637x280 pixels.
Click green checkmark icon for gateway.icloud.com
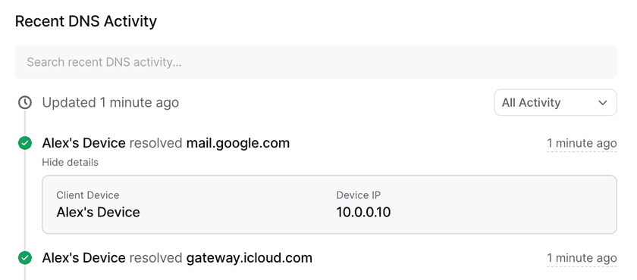tap(25, 258)
